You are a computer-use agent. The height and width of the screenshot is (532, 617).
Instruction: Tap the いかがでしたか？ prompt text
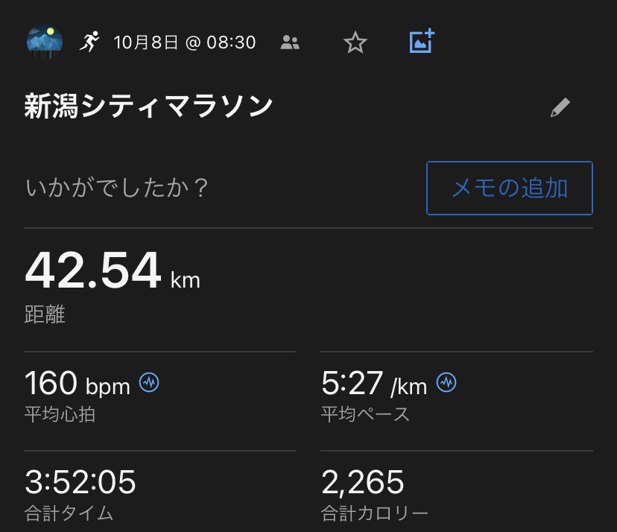(x=117, y=188)
